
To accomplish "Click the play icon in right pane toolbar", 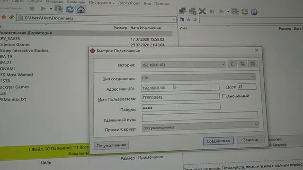I will click(222, 11).
